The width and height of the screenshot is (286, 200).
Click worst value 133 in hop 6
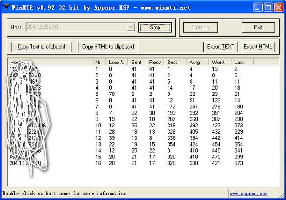tap(216, 100)
